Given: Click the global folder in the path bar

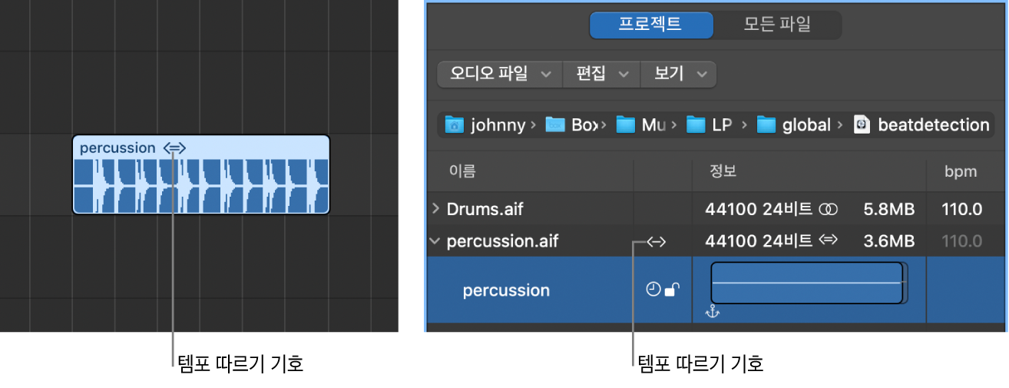Looking at the screenshot, I should [796, 124].
